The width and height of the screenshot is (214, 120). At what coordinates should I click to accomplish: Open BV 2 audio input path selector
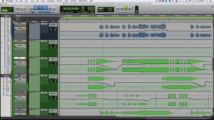53,24
